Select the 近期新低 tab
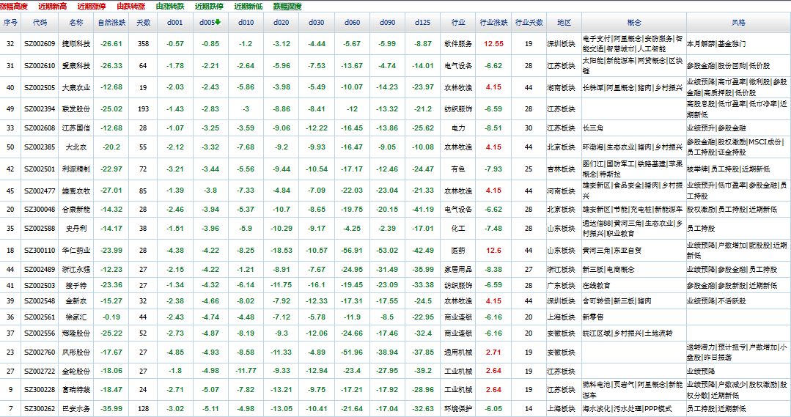 [x=249, y=7]
